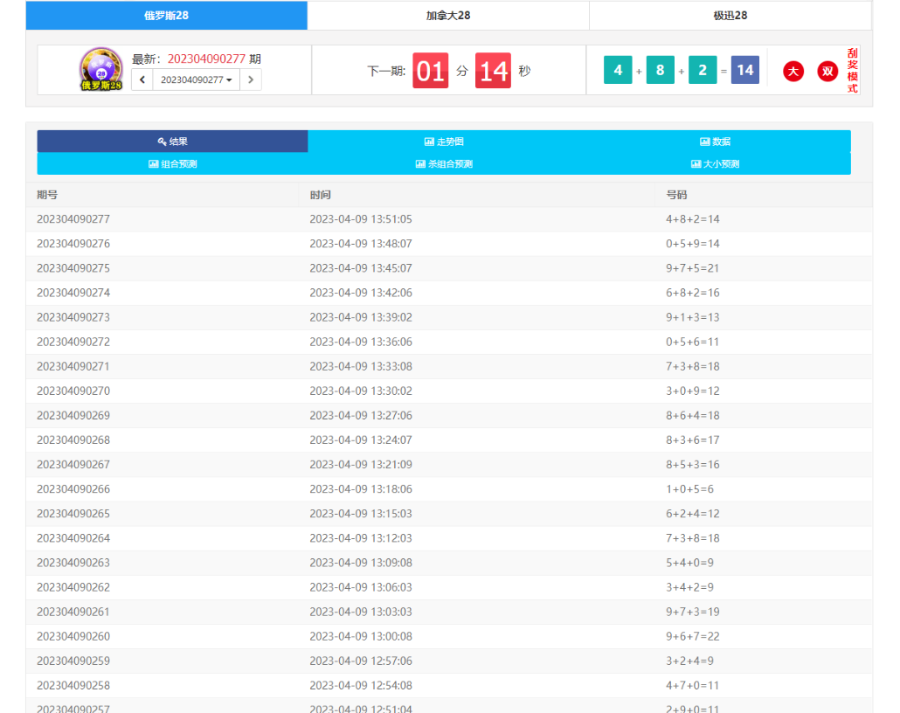900x713 pixels.
Task: Open the 202304090277 period dropdown
Action: tap(197, 80)
